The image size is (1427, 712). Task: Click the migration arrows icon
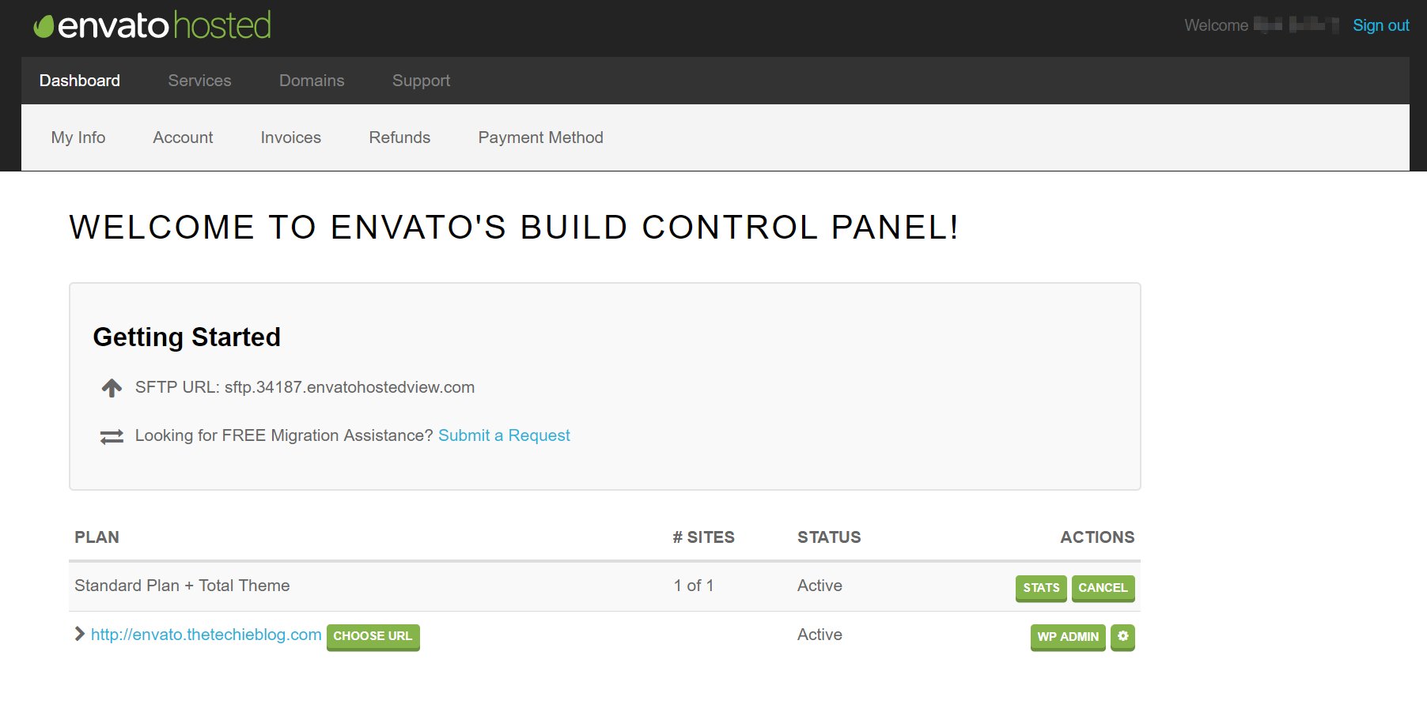112,437
